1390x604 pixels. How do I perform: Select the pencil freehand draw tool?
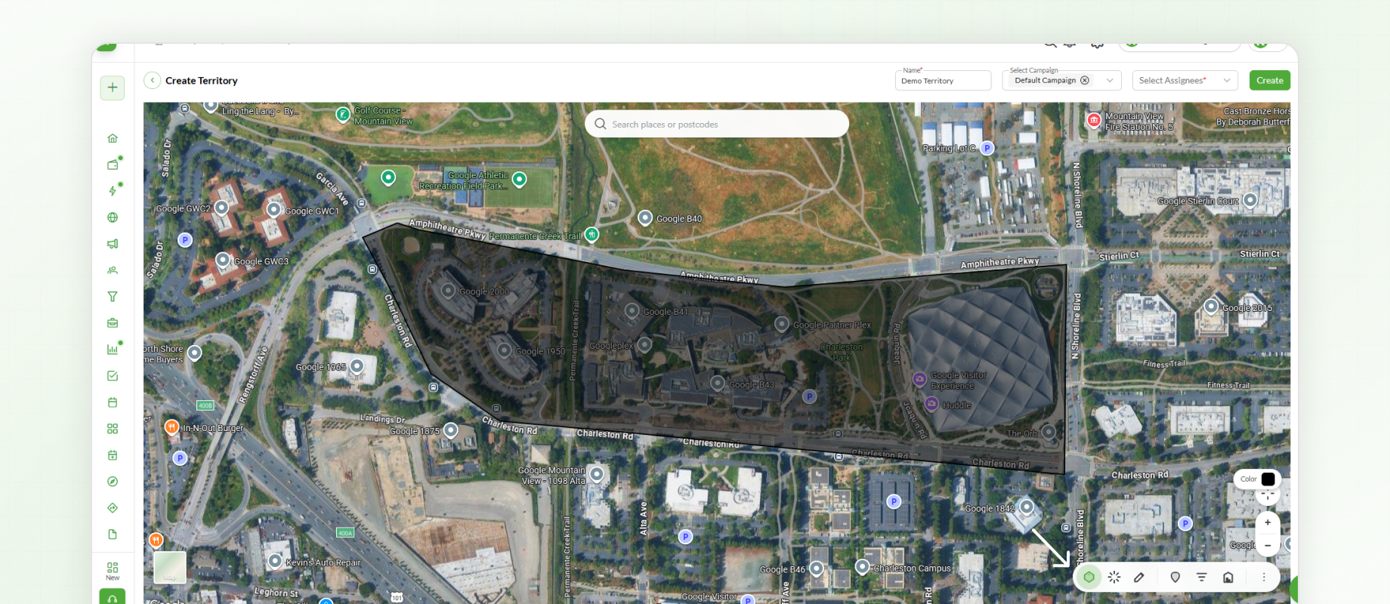pyautogui.click(x=1139, y=577)
